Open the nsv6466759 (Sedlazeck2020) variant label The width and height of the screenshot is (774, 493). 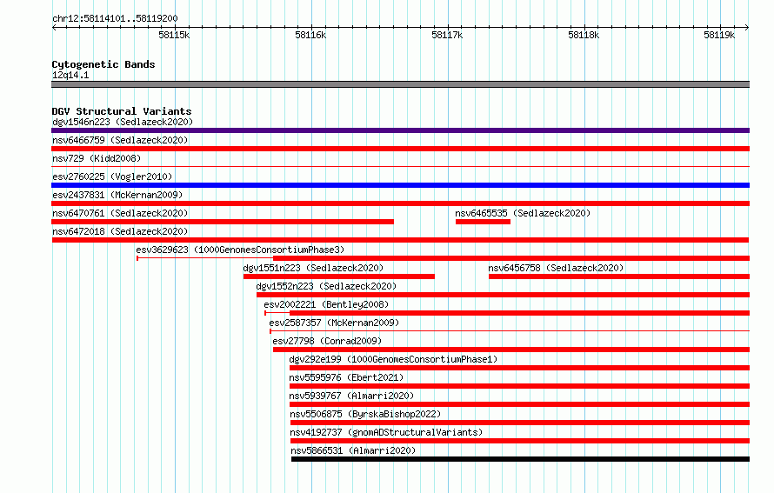[x=120, y=140]
